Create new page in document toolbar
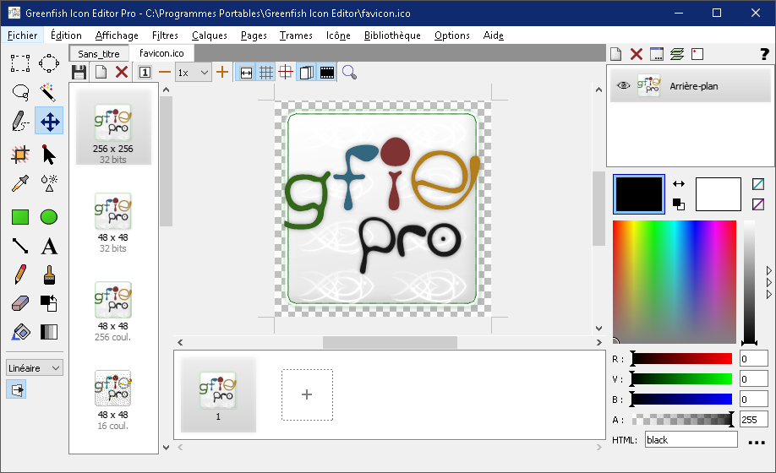 pyautogui.click(x=101, y=73)
